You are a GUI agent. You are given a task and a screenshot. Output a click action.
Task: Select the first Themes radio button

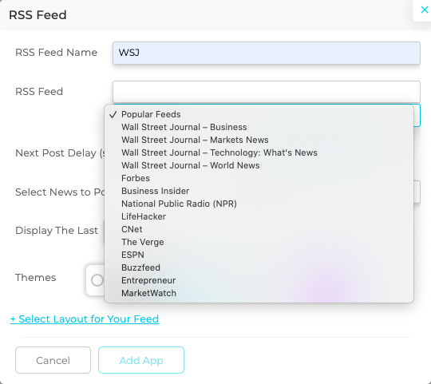tap(97, 280)
